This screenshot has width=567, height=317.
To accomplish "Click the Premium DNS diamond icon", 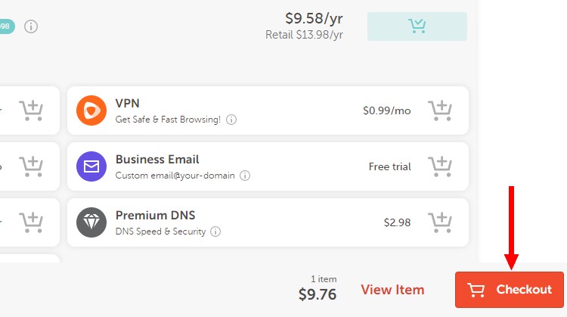I will pyautogui.click(x=91, y=222).
